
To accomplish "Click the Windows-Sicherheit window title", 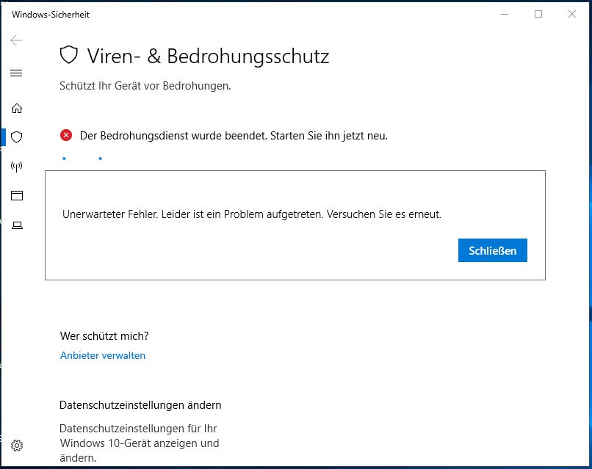I will tap(51, 15).
